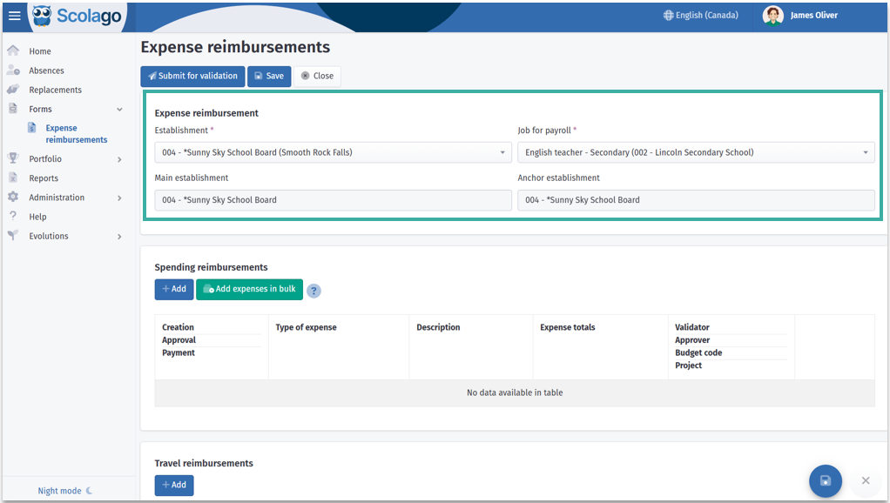Click the Creation column header
The image size is (890, 503).
178,327
